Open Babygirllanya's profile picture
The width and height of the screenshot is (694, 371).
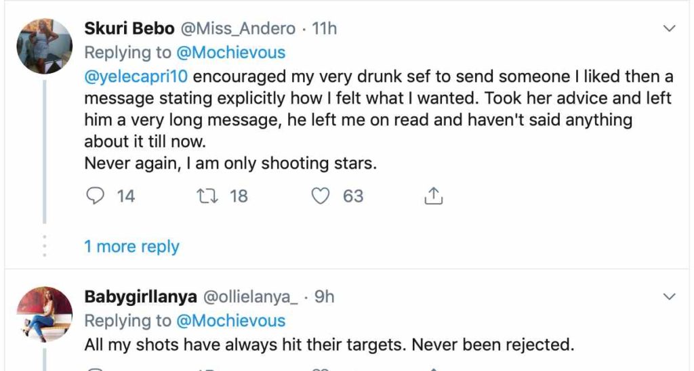click(x=44, y=313)
